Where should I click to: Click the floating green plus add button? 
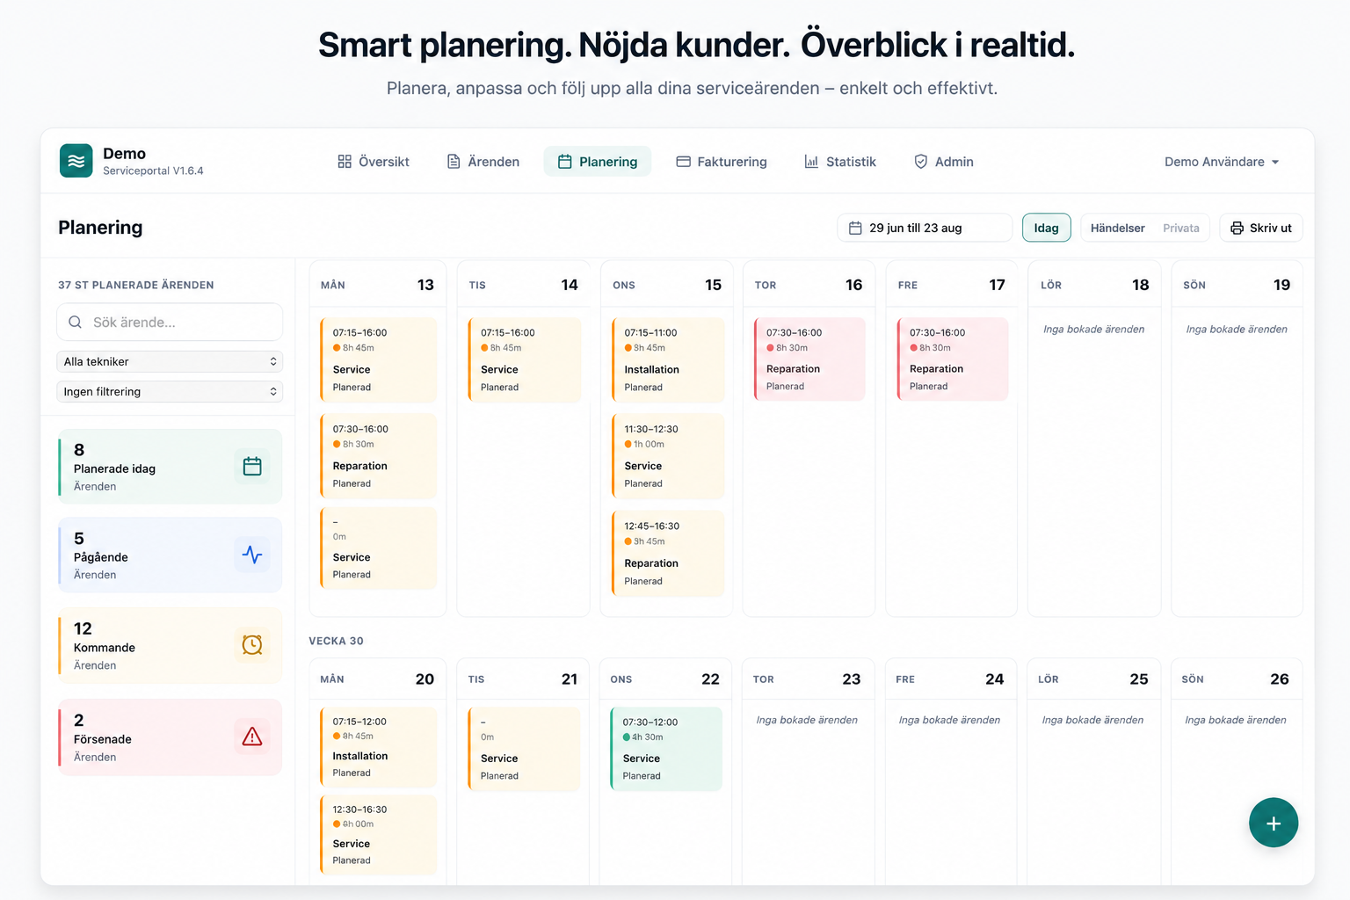point(1274,823)
